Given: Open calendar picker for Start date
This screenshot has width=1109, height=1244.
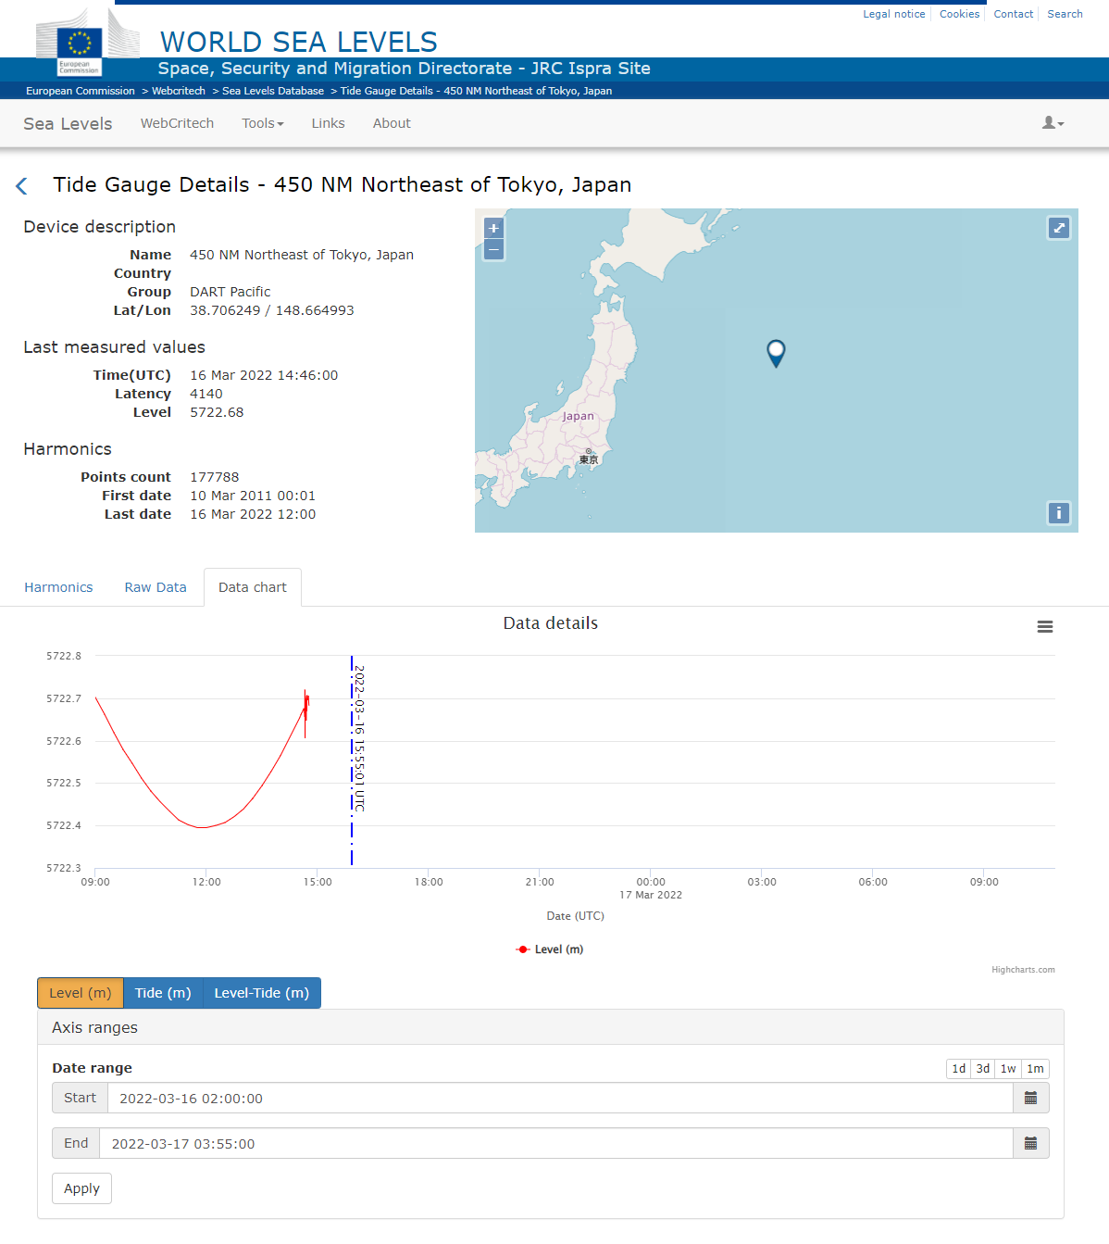Looking at the screenshot, I should [x=1030, y=1099].
